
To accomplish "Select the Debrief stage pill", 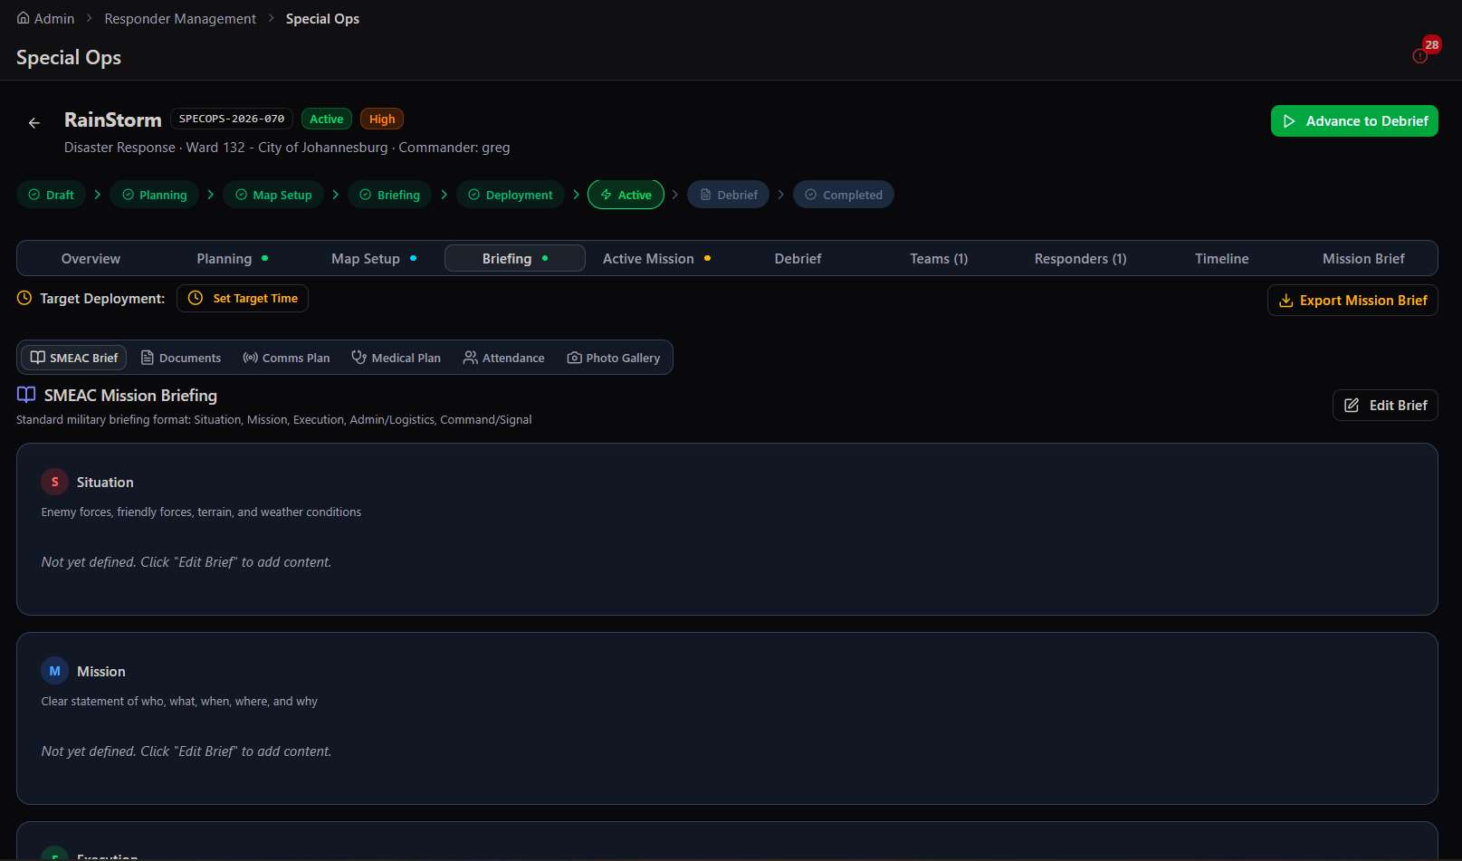I will (x=728, y=195).
